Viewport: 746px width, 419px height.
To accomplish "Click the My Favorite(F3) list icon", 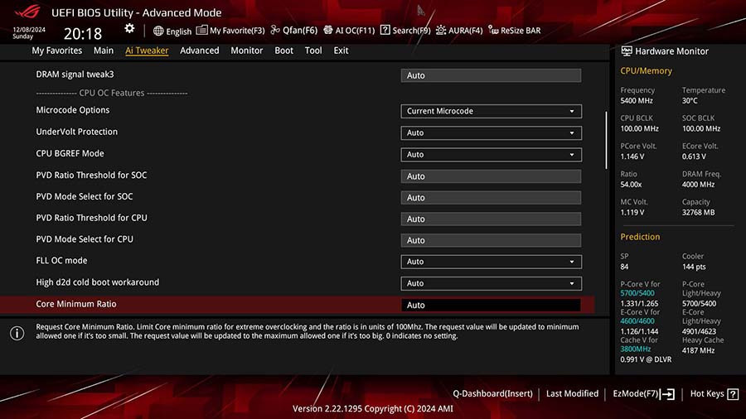I will pos(201,30).
